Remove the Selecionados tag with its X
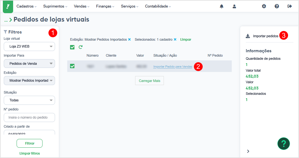 [175, 39]
